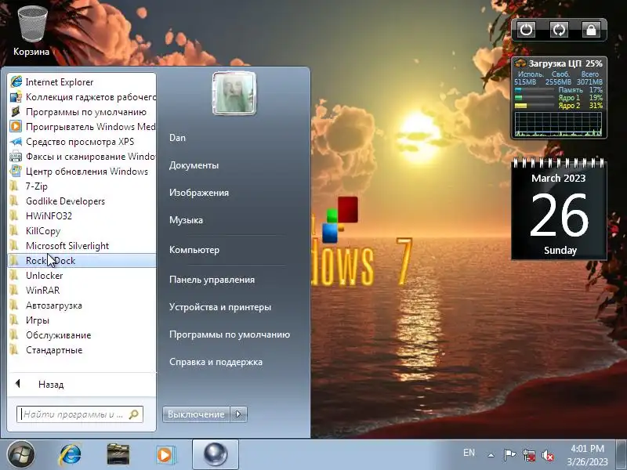This screenshot has height=470, width=627.
Task: Open the file explorer taskbar icon
Action: click(x=118, y=455)
